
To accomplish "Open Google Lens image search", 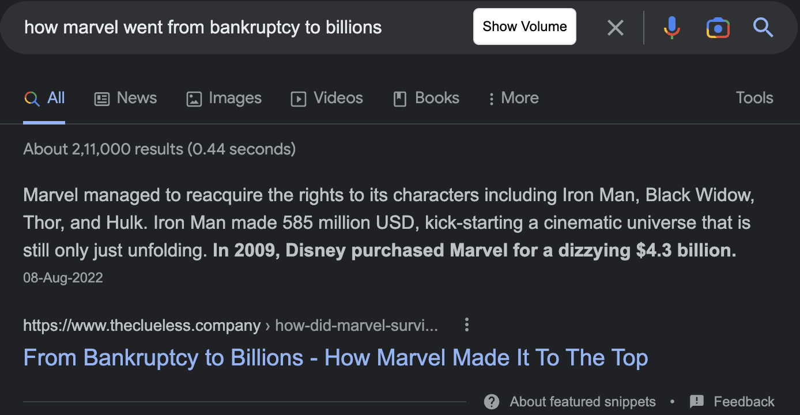I will click(x=718, y=27).
